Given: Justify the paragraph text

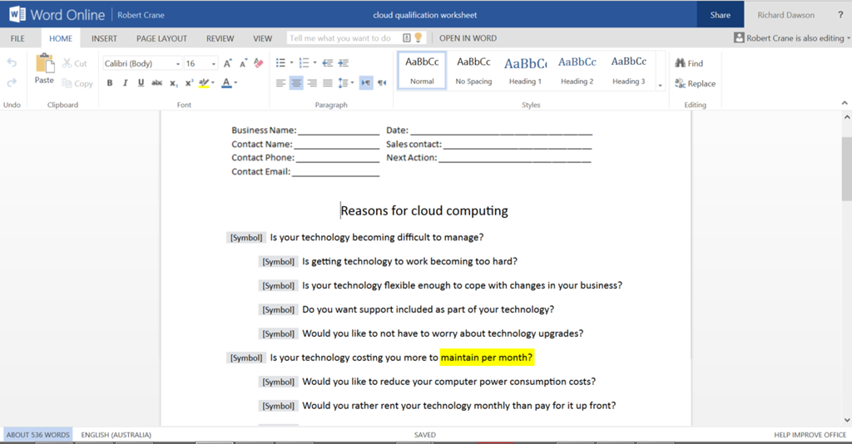Looking at the screenshot, I should tap(328, 83).
